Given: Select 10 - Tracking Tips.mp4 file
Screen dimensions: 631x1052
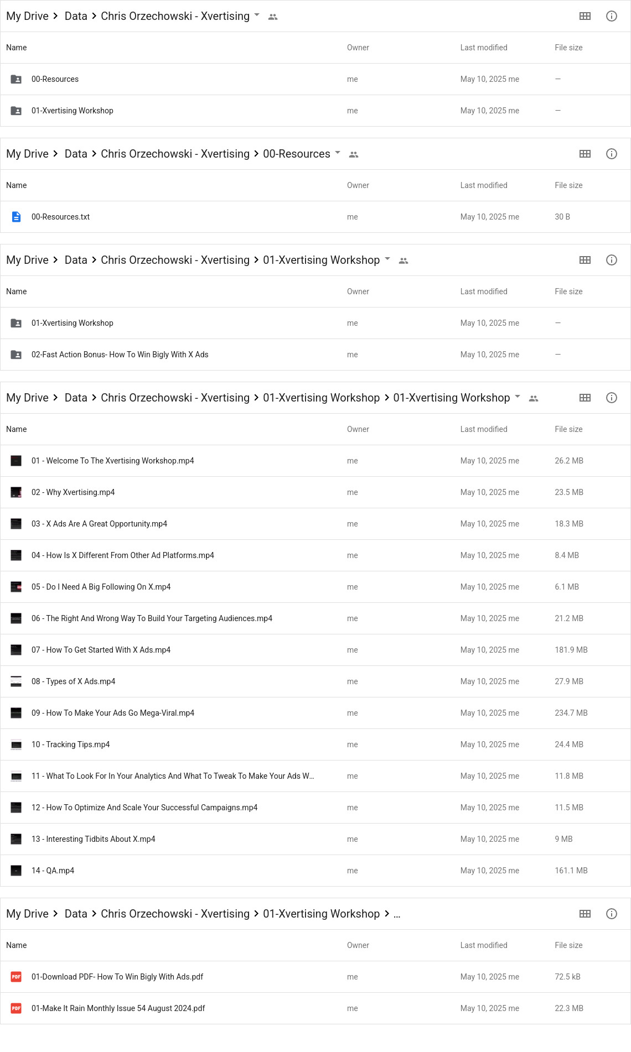Looking at the screenshot, I should [316, 744].
